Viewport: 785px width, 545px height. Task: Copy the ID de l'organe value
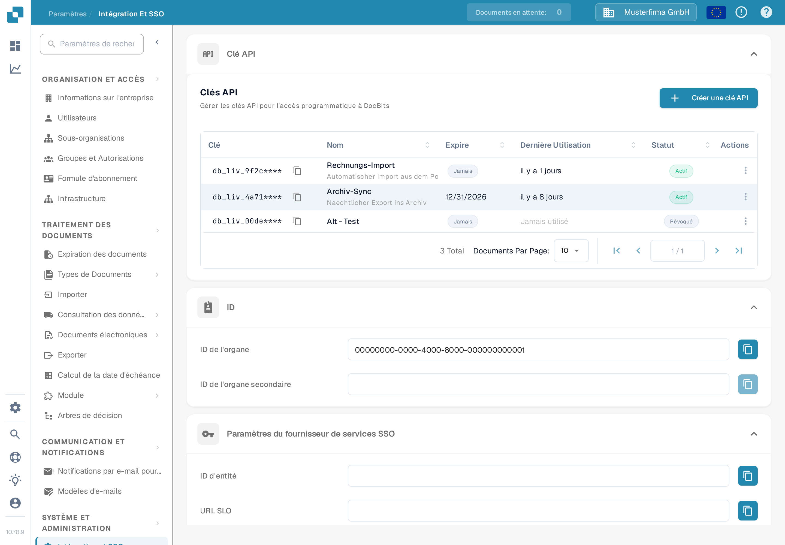click(747, 349)
